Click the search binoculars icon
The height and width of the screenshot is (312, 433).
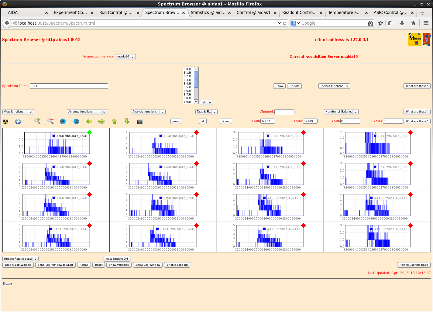coord(371,23)
